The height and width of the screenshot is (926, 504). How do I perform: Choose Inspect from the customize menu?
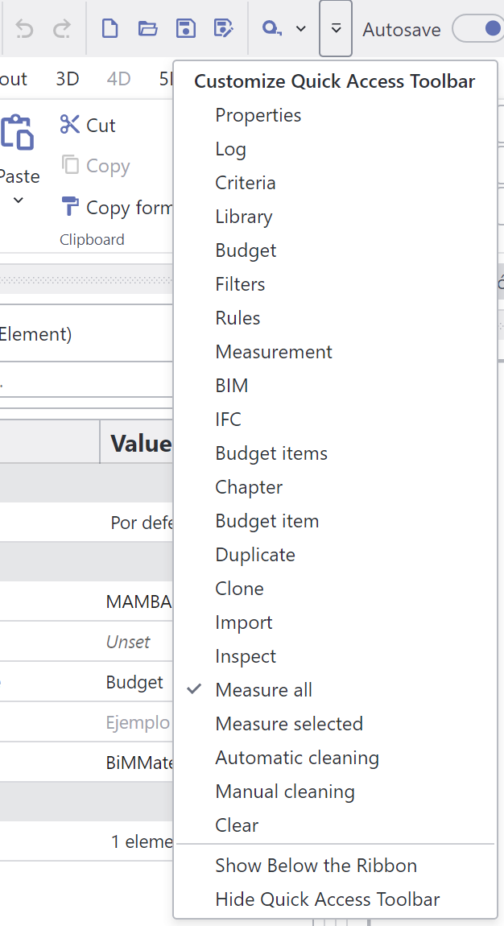335,656
